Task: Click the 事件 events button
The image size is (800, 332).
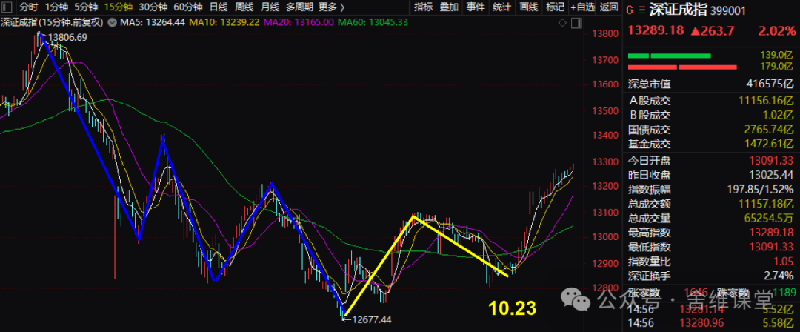Action: tap(476, 7)
